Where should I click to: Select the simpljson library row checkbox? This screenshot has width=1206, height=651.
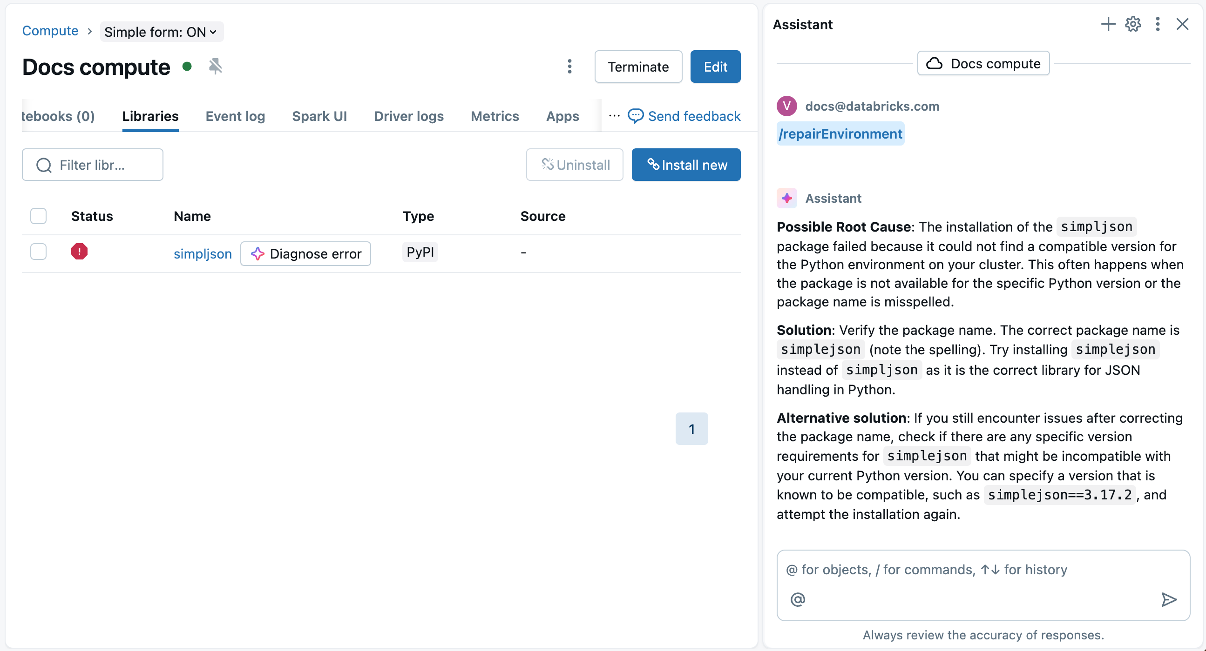click(38, 252)
